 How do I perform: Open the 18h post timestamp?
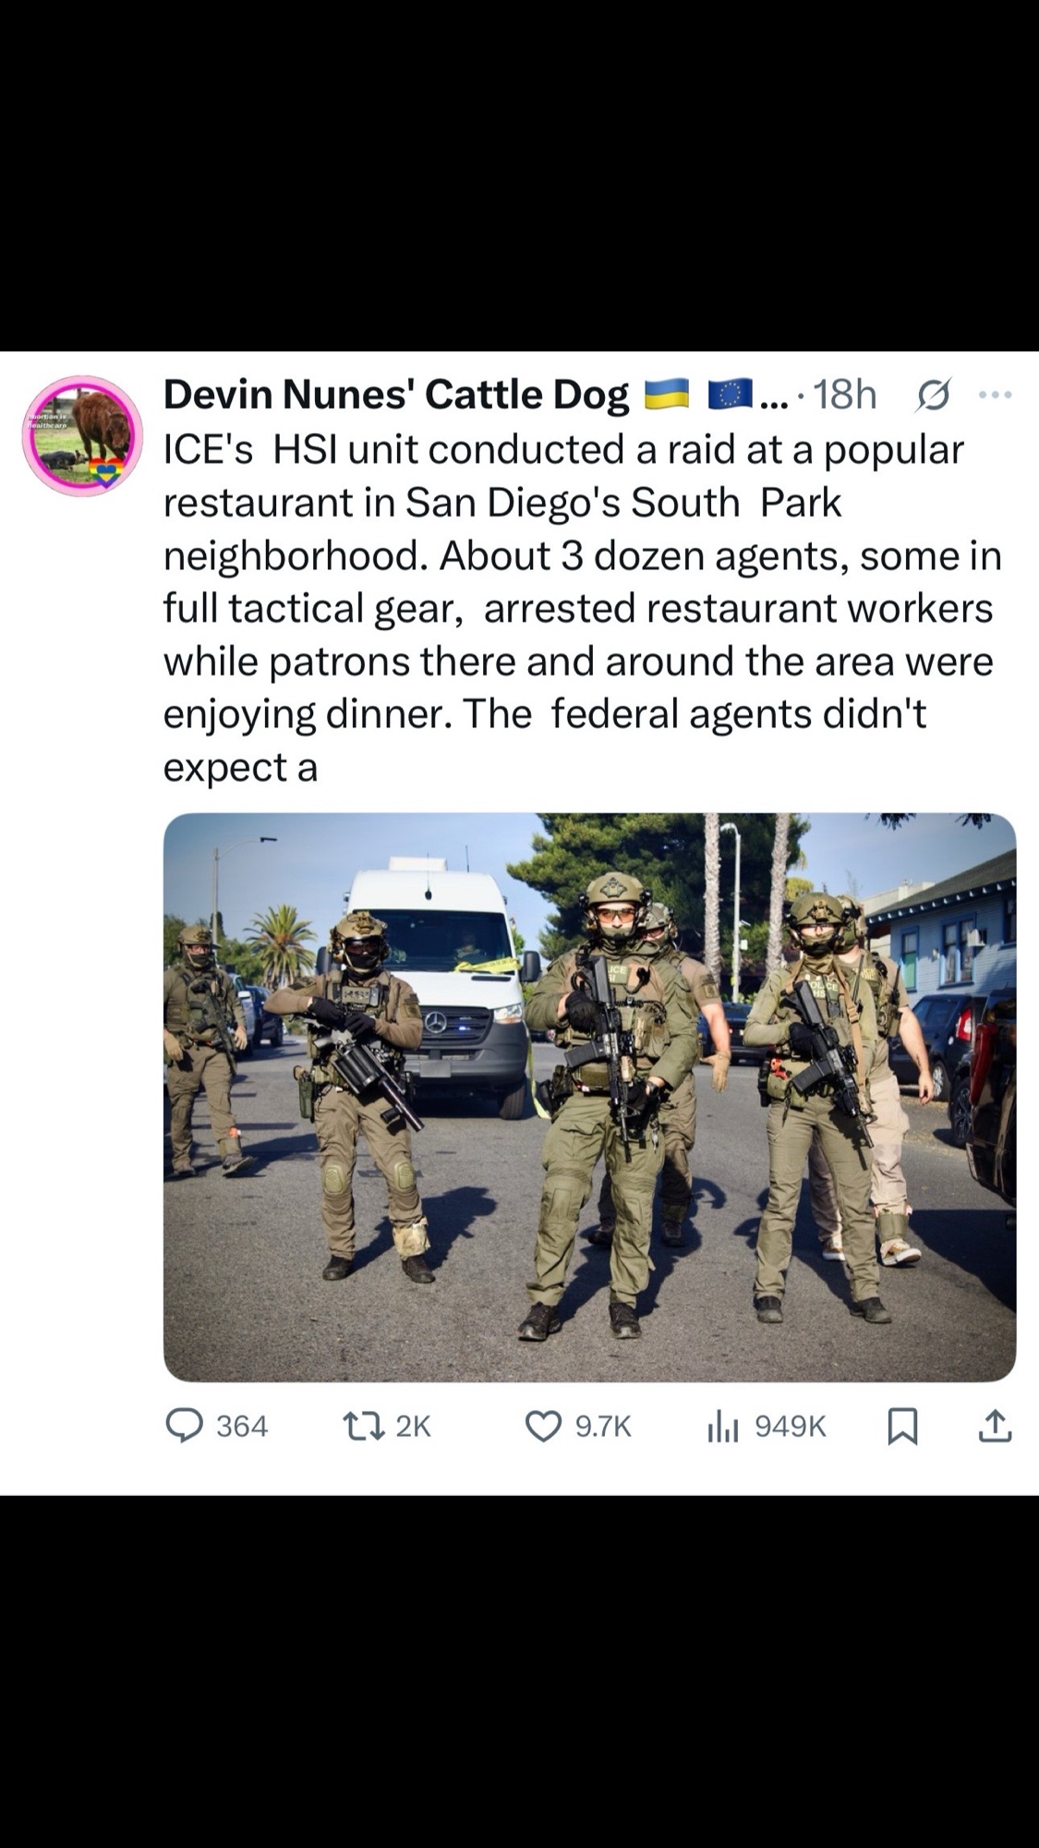(844, 395)
